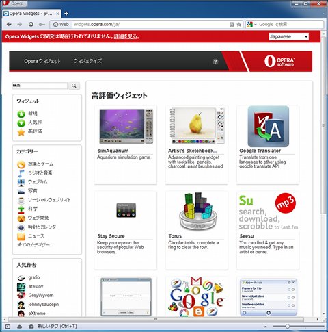Click coffee cup social websites icon
The width and height of the screenshot is (328, 332).
[x=21, y=201]
